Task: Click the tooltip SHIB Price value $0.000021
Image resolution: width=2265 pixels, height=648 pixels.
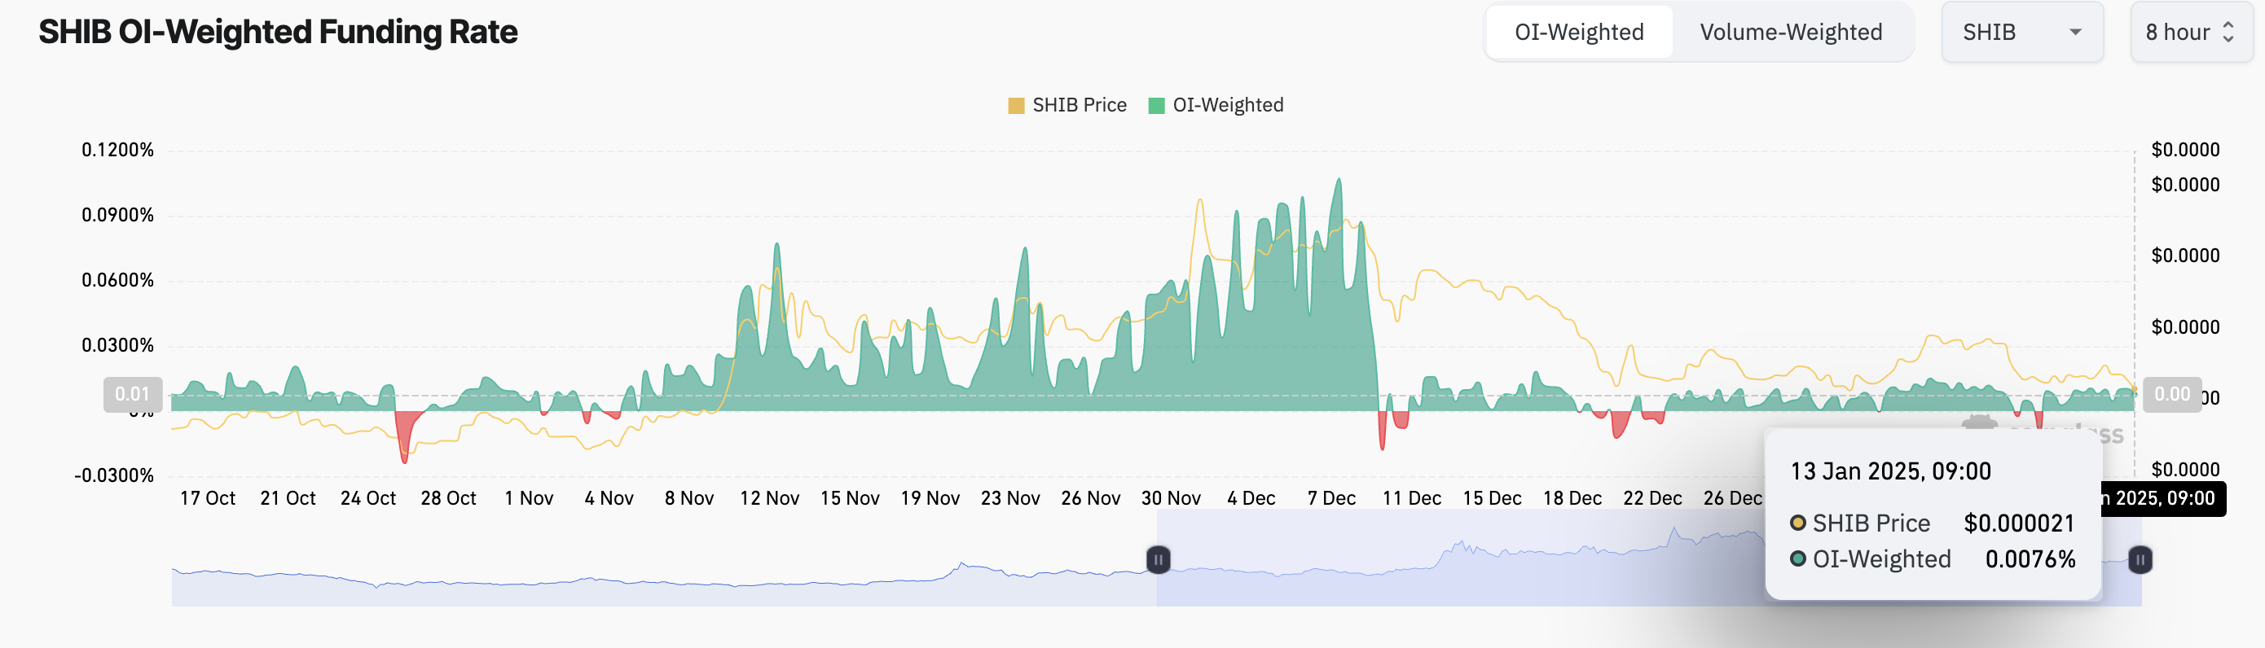Action: point(2019,523)
